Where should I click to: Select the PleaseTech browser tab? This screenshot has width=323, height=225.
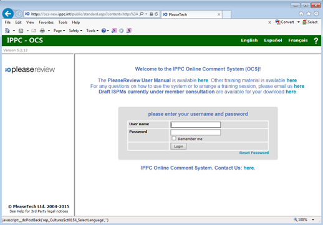coord(191,14)
